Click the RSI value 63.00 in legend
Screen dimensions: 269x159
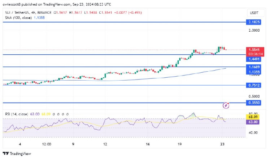35,114
